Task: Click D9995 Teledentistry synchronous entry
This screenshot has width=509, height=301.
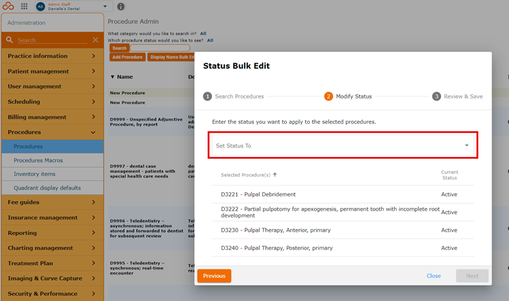Action: [137, 268]
